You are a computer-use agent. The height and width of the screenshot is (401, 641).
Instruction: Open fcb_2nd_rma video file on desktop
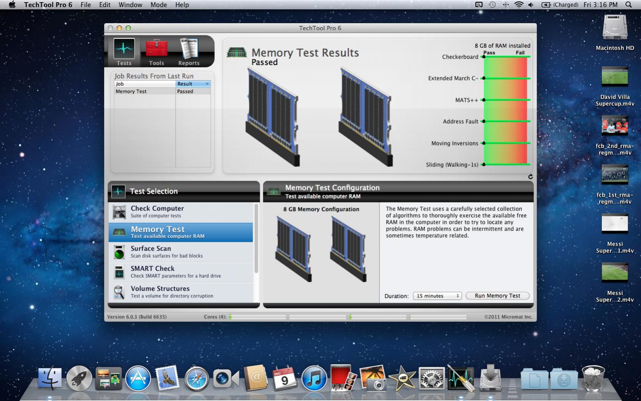tap(615, 136)
